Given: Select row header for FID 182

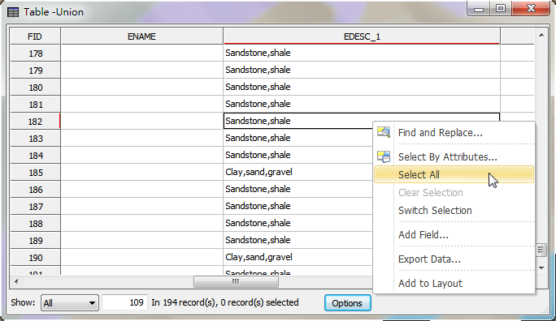Looking at the screenshot, I should pyautogui.click(x=35, y=122).
